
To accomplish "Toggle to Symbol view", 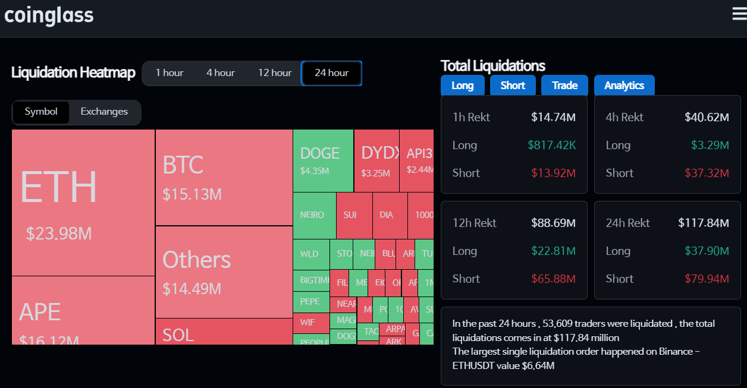I will click(41, 112).
